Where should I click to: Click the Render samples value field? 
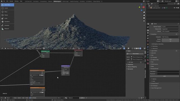[170, 39]
